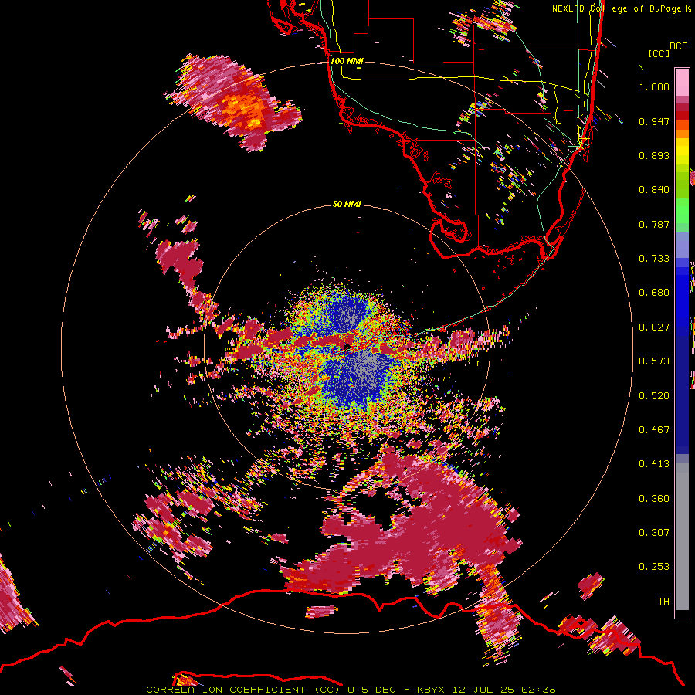Click the 0.733 color scale value

tap(654, 259)
